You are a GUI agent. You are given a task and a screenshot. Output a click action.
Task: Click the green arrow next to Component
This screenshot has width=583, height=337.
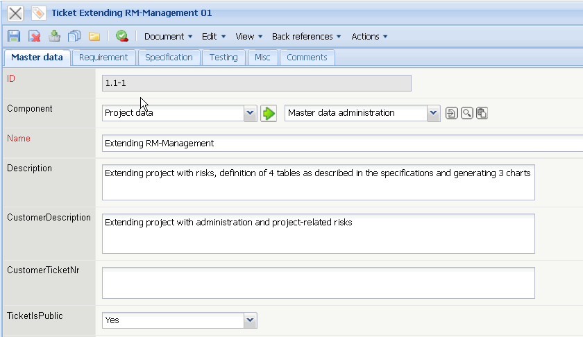pyautogui.click(x=269, y=113)
